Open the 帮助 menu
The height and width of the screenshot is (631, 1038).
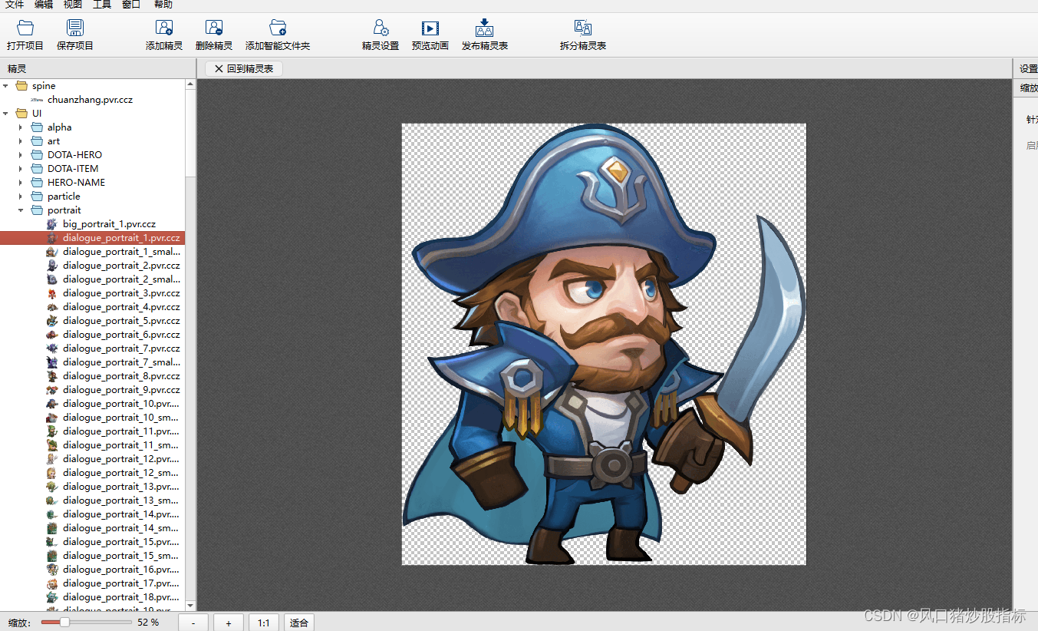pyautogui.click(x=163, y=5)
